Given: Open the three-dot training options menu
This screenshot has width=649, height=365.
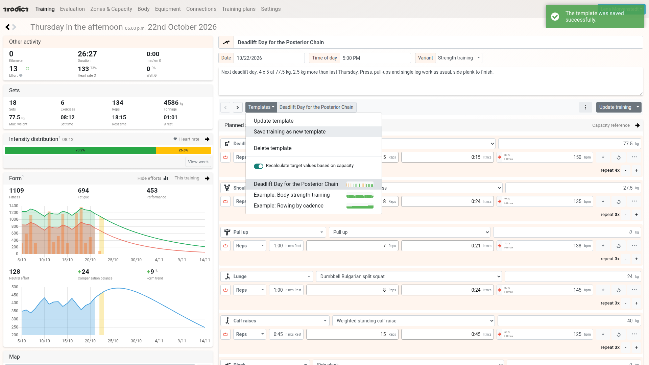Looking at the screenshot, I should point(585,107).
